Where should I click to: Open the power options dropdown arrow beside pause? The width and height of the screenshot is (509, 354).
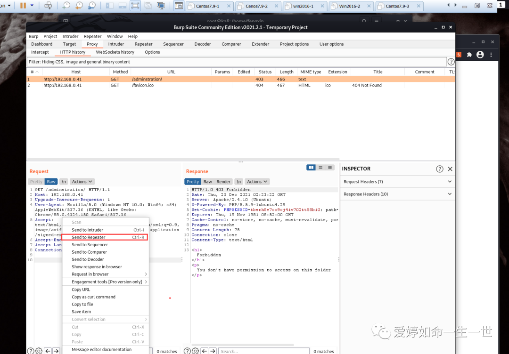click(x=32, y=6)
